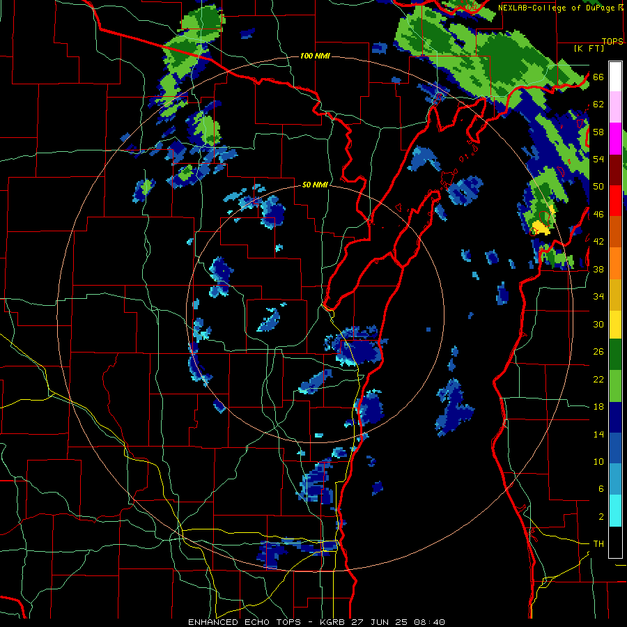Viewport: 627px width, 627px height.
Task: Click the 'TH' threshold legend label
Action: 598,544
